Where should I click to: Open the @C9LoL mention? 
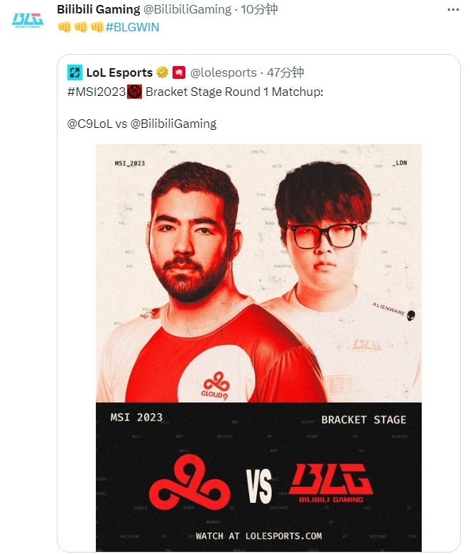click(89, 124)
